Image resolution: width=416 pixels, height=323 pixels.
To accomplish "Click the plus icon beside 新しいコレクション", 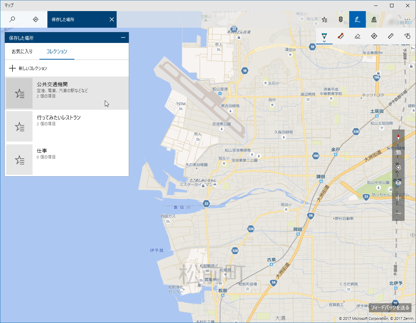I will pos(12,68).
